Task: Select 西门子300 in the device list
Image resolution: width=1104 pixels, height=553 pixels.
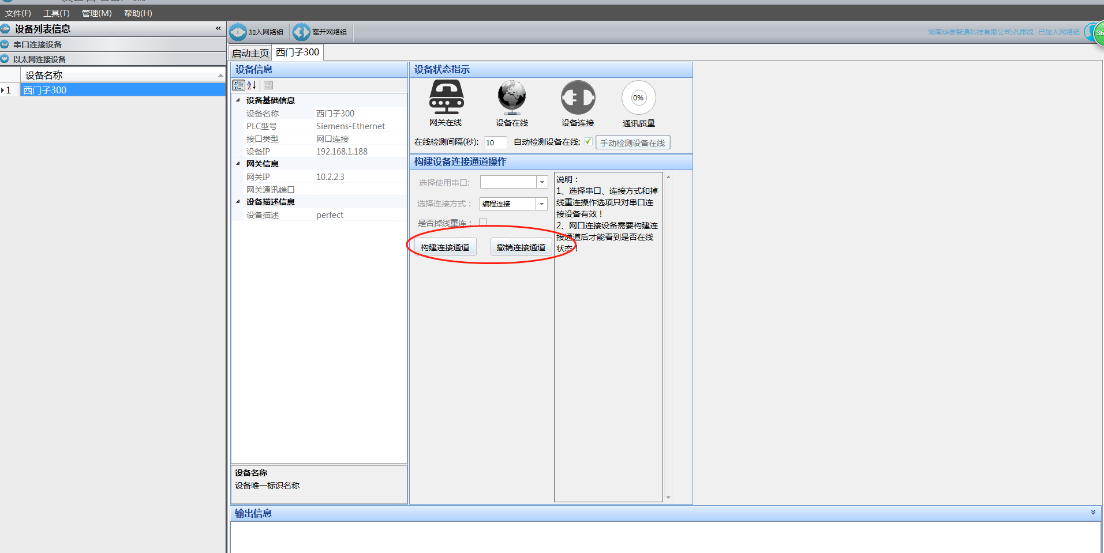Action: 45,90
